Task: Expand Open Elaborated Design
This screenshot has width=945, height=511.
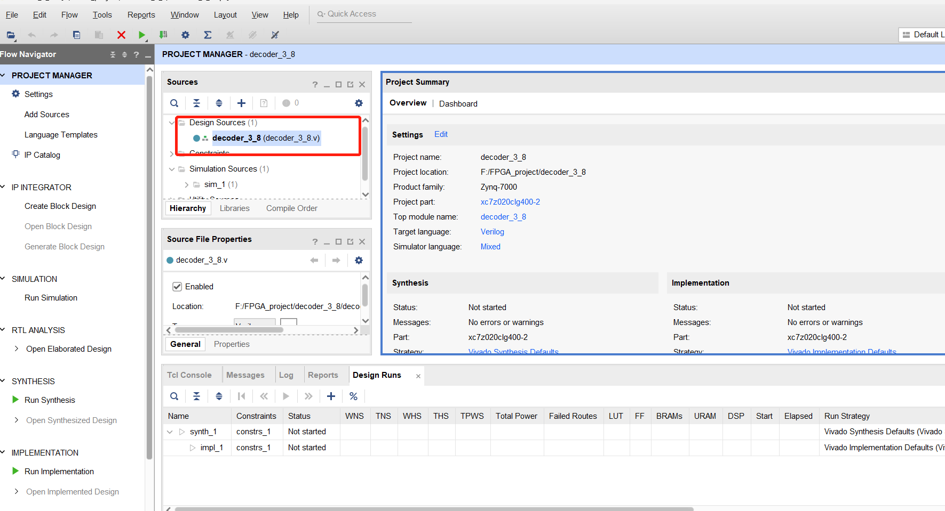Action: coord(16,349)
